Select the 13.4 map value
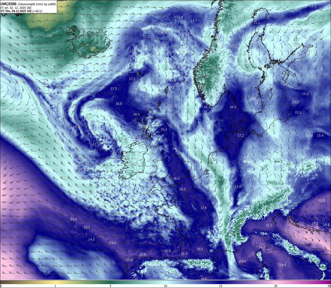The image size is (331, 288). click(x=159, y=83)
